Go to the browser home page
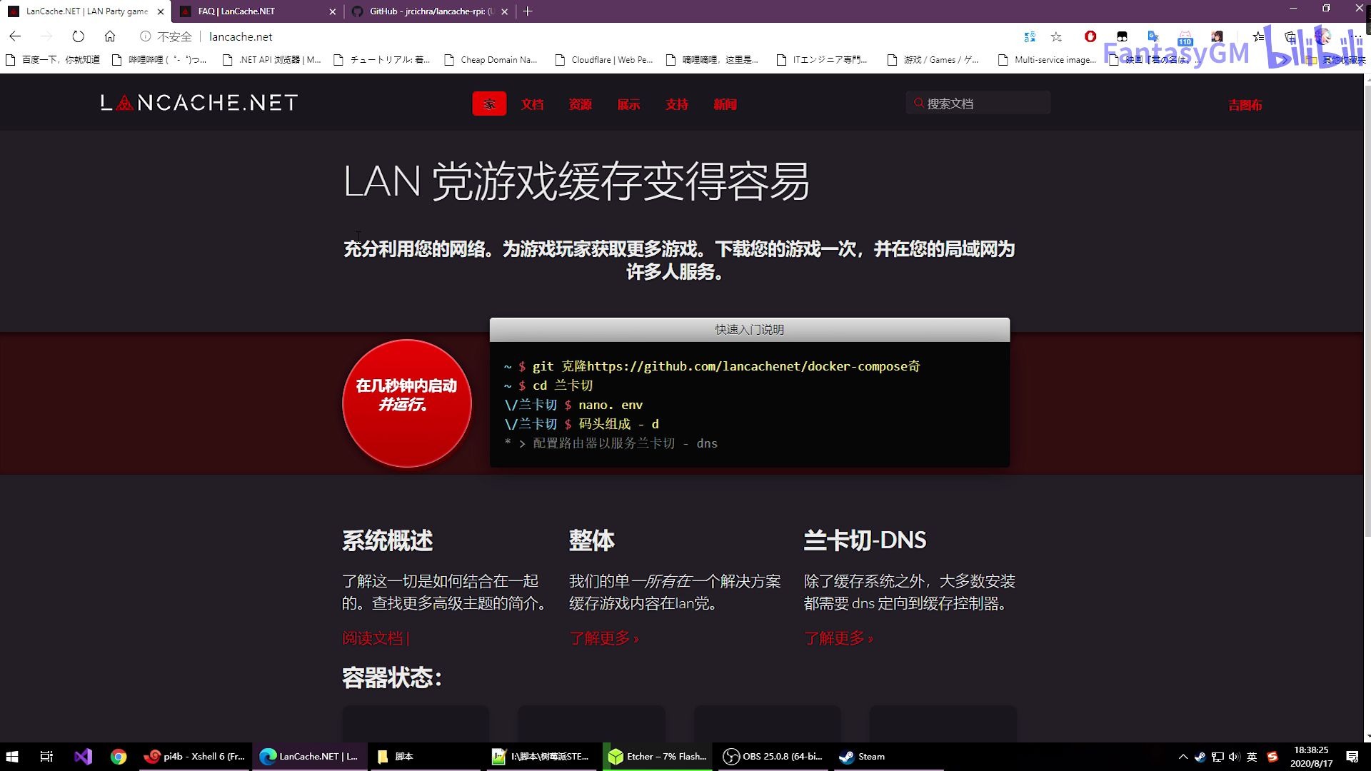1371x771 pixels. (109, 36)
